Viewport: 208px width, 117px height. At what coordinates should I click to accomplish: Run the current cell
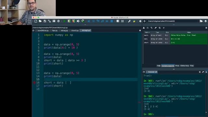pos(69,21)
